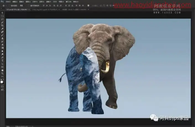Select the Crop tool
The image size is (195, 127).
click(x=2, y=26)
